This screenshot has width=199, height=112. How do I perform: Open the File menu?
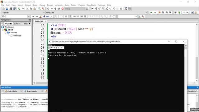click(x=3, y=5)
